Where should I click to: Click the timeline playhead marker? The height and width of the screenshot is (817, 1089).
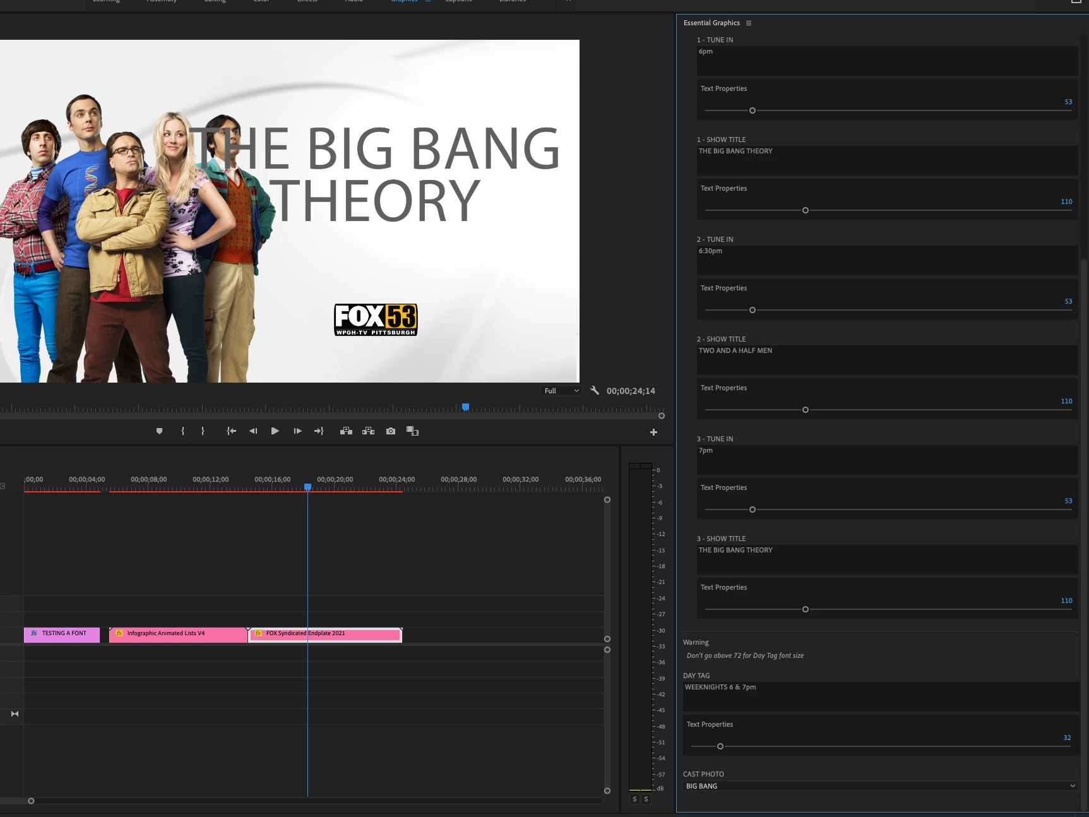(307, 487)
